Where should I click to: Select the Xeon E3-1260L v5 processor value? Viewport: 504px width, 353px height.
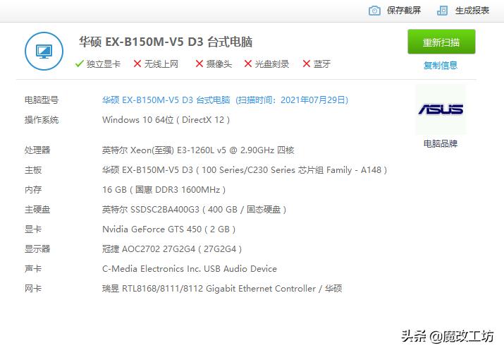[198, 150]
